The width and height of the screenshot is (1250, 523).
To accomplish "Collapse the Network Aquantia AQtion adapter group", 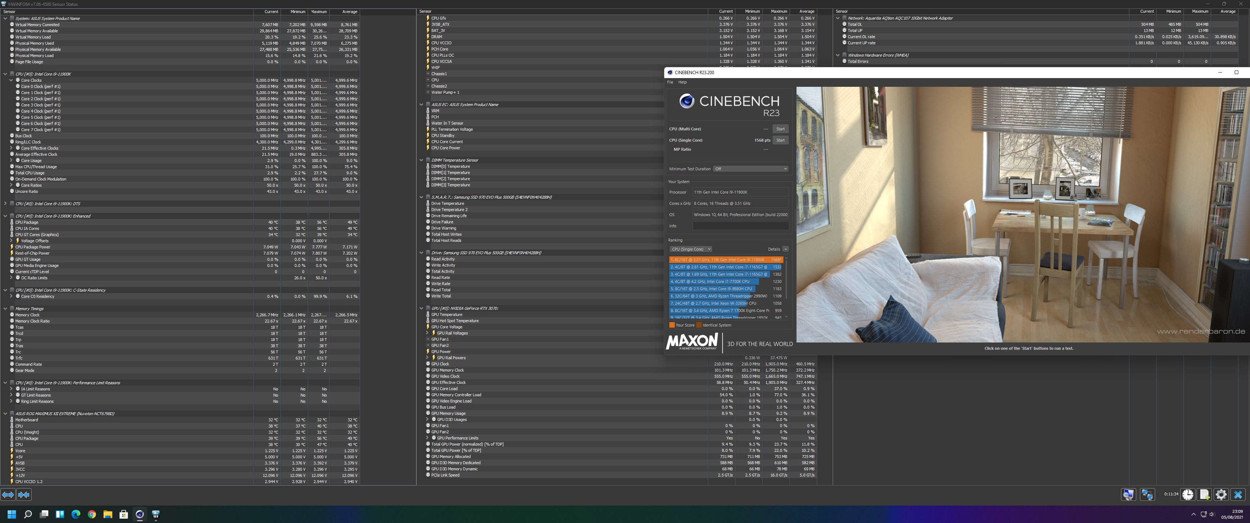I will (x=838, y=19).
